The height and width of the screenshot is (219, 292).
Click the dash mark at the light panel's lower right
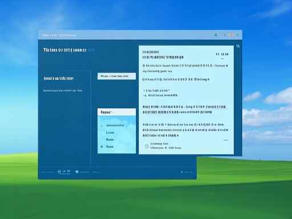click(x=226, y=140)
